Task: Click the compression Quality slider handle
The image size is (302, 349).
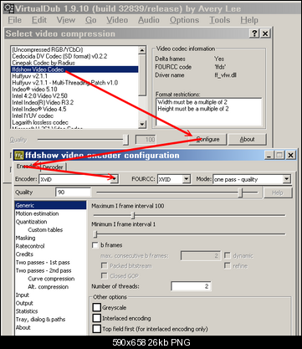Action: coord(126,140)
